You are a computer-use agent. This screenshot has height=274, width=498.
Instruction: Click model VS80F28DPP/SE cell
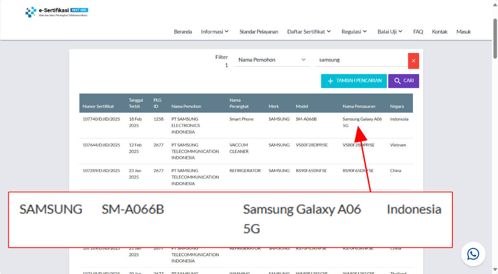click(312, 145)
